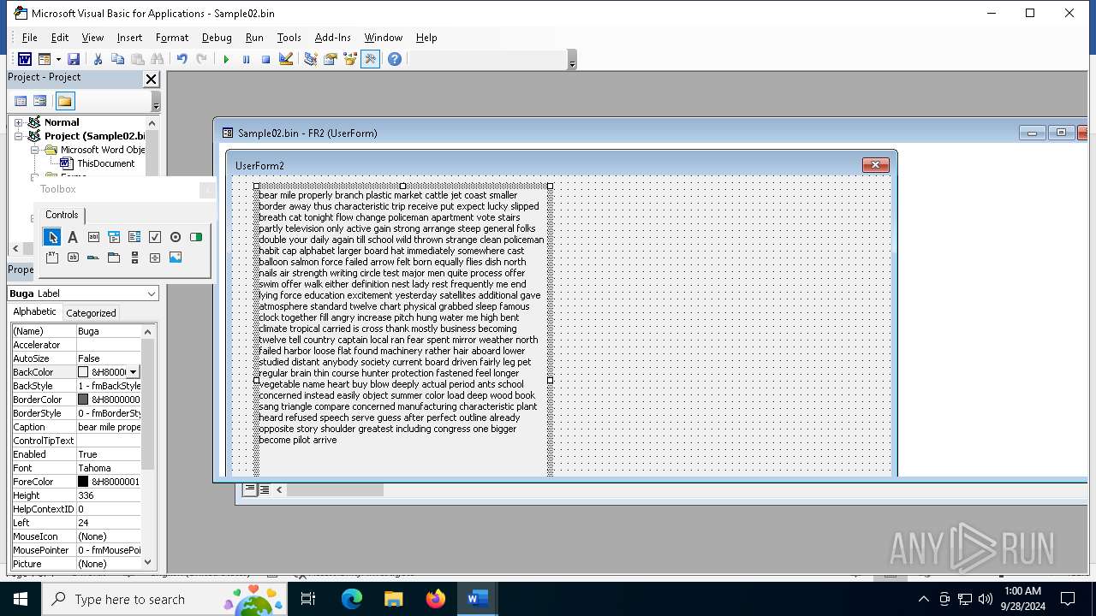
Task: Click the Full Module View button
Action: (265, 489)
